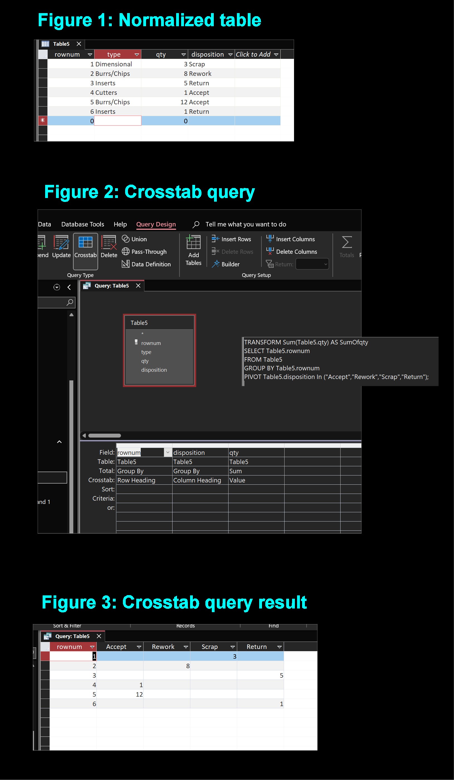Open the disposition column filter dropdown
This screenshot has height=780, width=454.
[230, 54]
